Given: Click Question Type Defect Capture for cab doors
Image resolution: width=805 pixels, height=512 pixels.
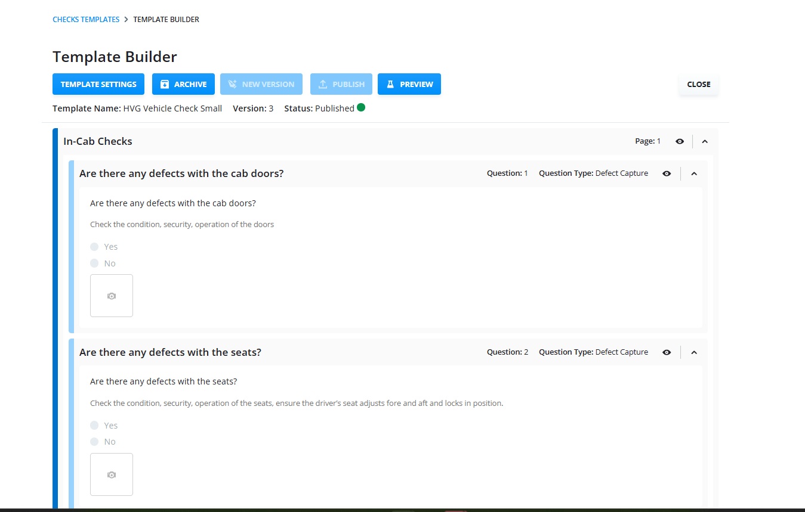Looking at the screenshot, I should [593, 173].
